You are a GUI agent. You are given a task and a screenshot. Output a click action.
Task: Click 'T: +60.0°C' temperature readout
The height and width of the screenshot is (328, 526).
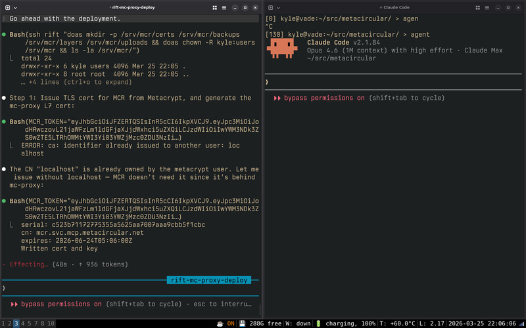(x=397, y=323)
